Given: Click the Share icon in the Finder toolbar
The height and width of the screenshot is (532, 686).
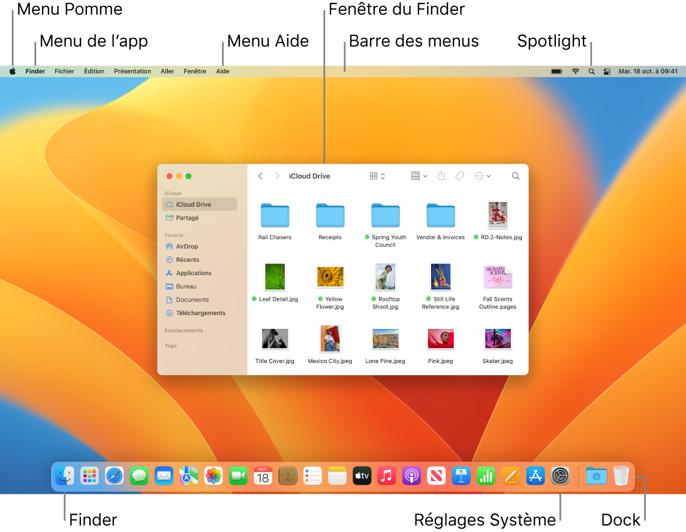Looking at the screenshot, I should click(x=442, y=176).
